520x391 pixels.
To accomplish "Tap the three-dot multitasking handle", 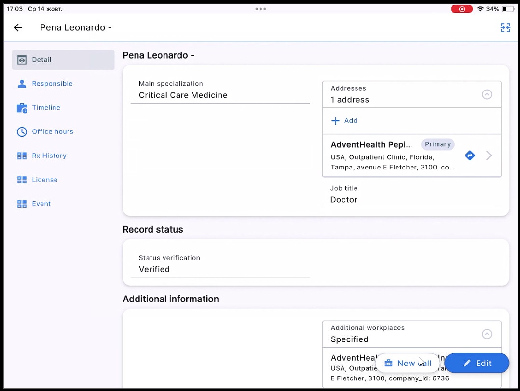I will pyautogui.click(x=260, y=9).
